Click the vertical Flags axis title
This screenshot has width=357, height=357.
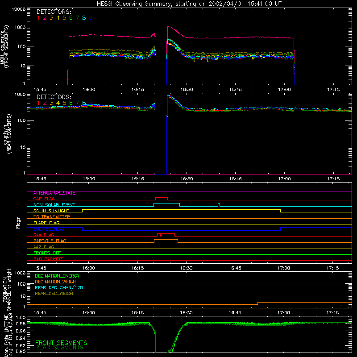pyautogui.click(x=18, y=223)
